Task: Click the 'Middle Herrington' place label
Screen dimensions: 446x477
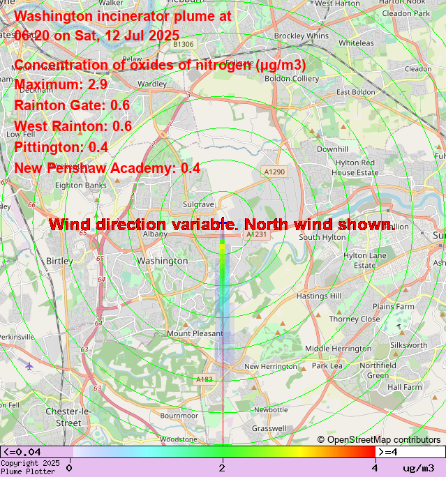Action: pyautogui.click(x=339, y=349)
